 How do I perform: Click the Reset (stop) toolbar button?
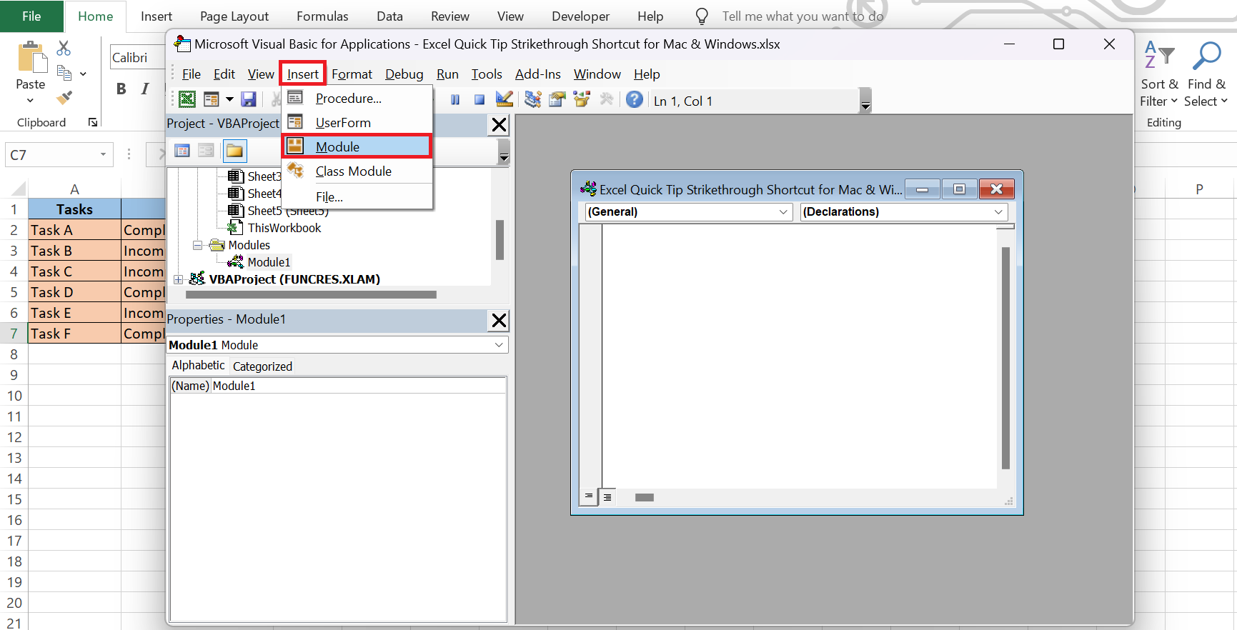click(x=480, y=100)
